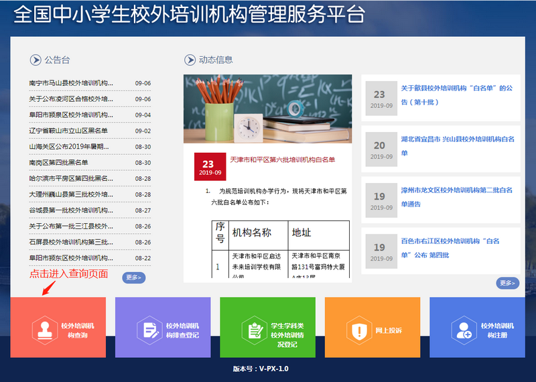
Task: Click the 08-22 date in notice list
Action: pos(143,258)
